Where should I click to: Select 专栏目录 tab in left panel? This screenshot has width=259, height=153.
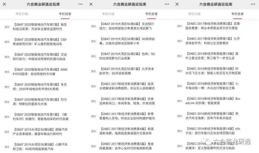65,14
